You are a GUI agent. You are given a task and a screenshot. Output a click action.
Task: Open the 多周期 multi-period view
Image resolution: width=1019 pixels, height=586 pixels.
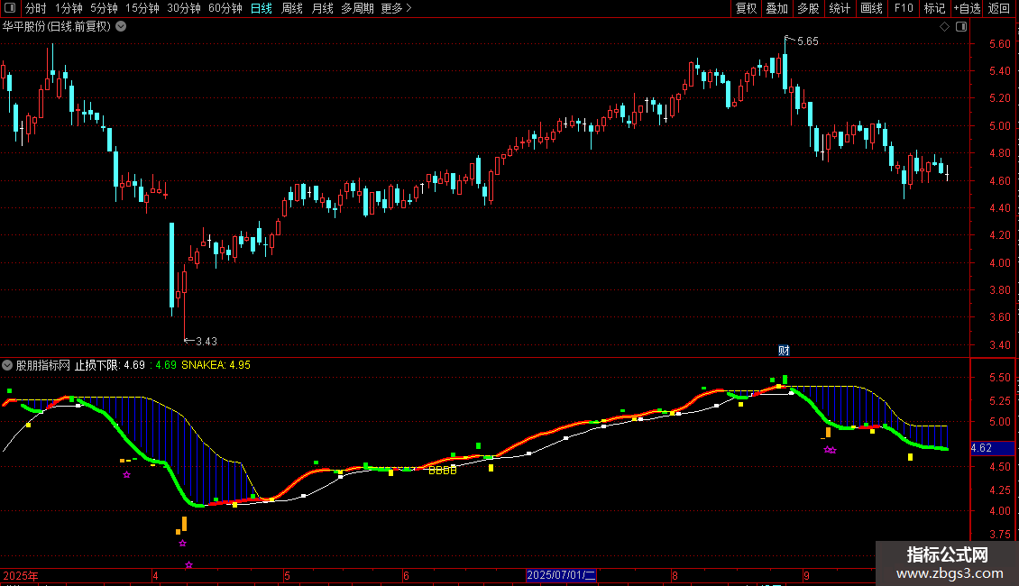[x=357, y=8]
